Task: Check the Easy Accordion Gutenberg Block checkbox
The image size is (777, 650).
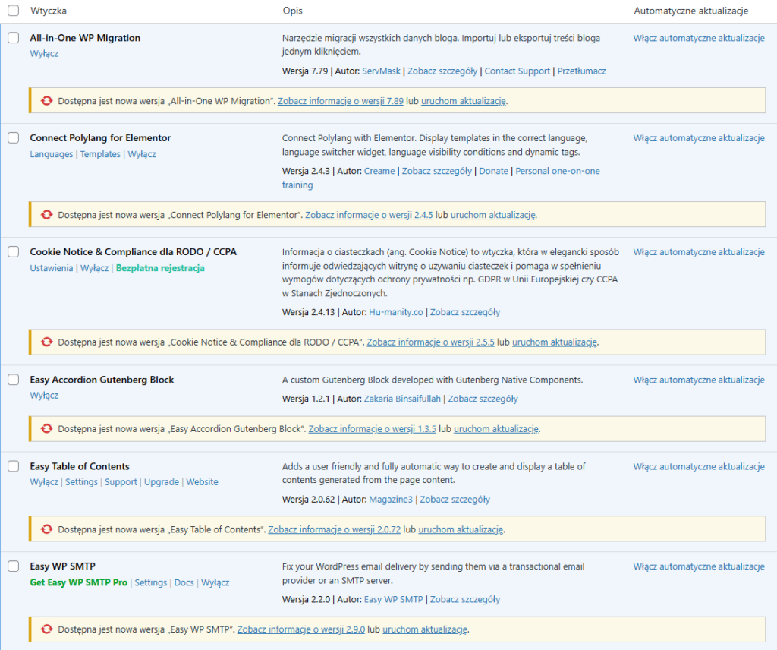Action: pyautogui.click(x=14, y=380)
